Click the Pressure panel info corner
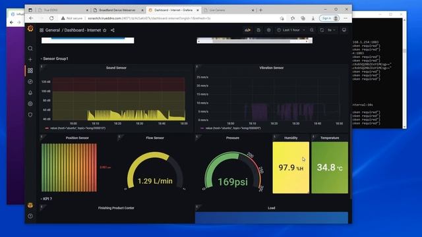 197,137
